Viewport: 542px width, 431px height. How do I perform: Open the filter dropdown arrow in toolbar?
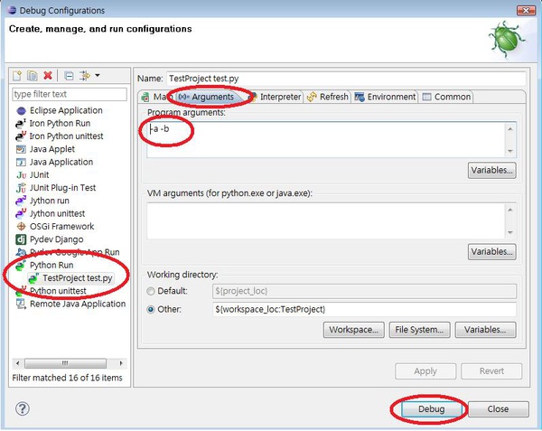(x=98, y=75)
